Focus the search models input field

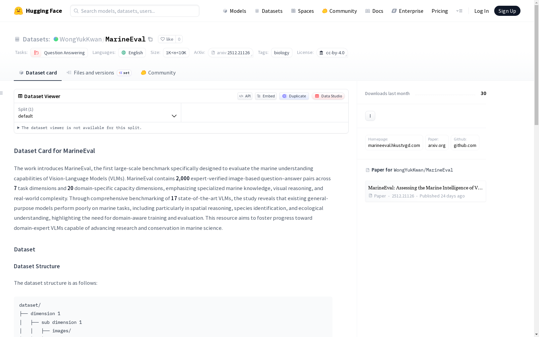[x=135, y=11]
